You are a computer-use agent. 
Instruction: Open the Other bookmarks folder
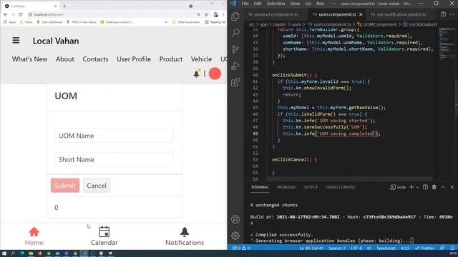(186, 22)
